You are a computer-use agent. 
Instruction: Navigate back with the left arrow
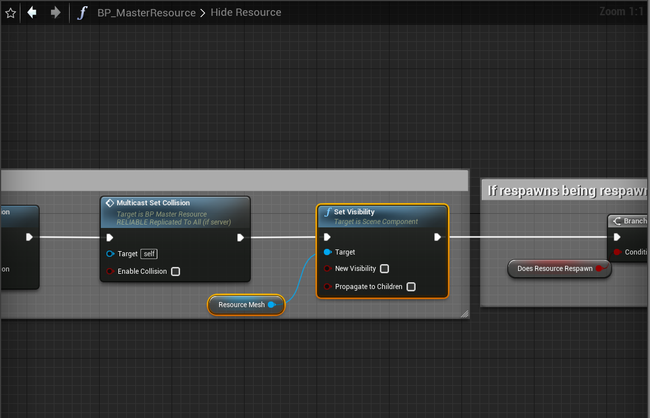point(32,12)
